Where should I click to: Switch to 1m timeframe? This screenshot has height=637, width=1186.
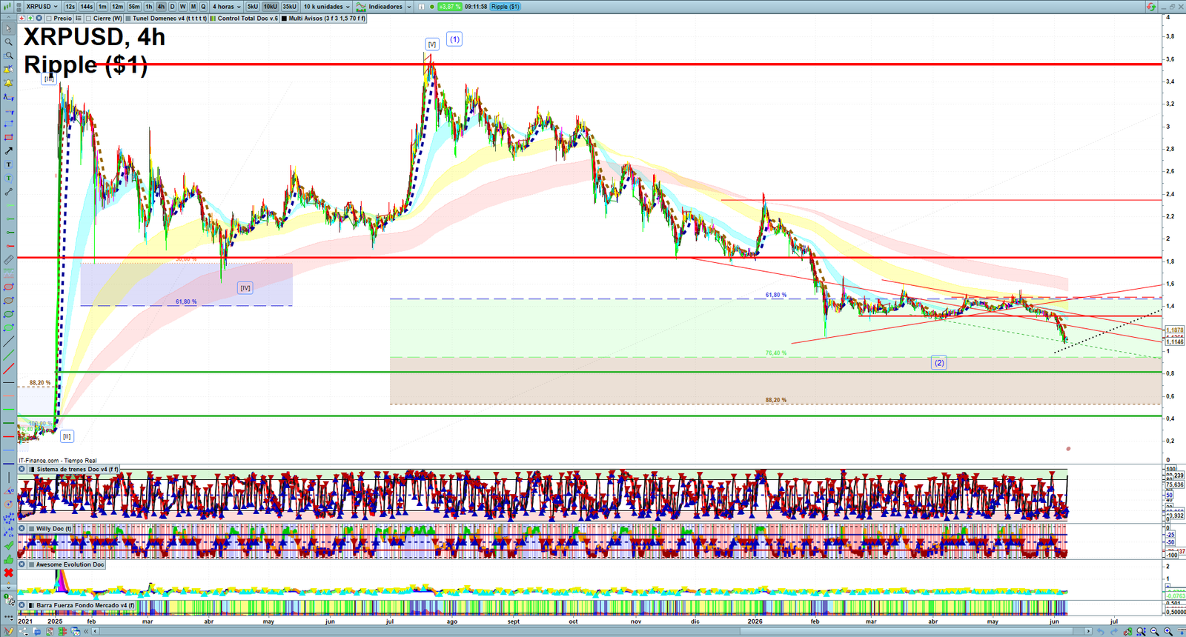pos(102,7)
